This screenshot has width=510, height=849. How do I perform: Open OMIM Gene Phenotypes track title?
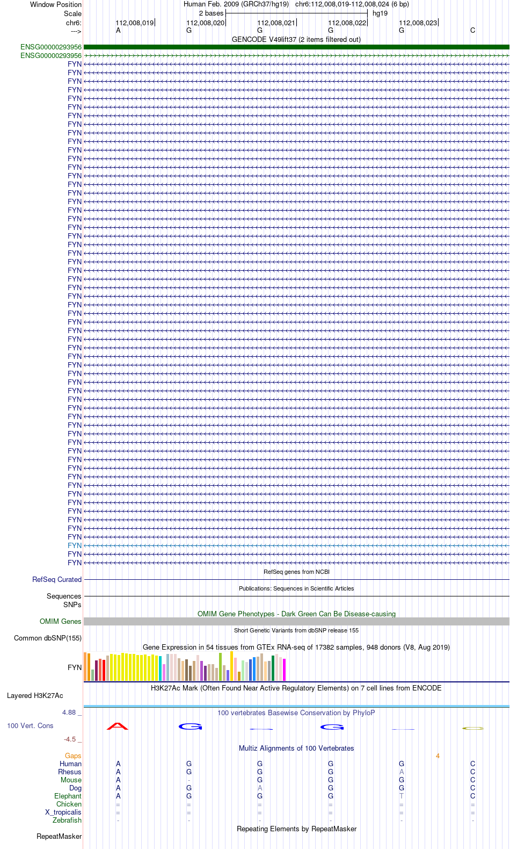[x=296, y=614]
